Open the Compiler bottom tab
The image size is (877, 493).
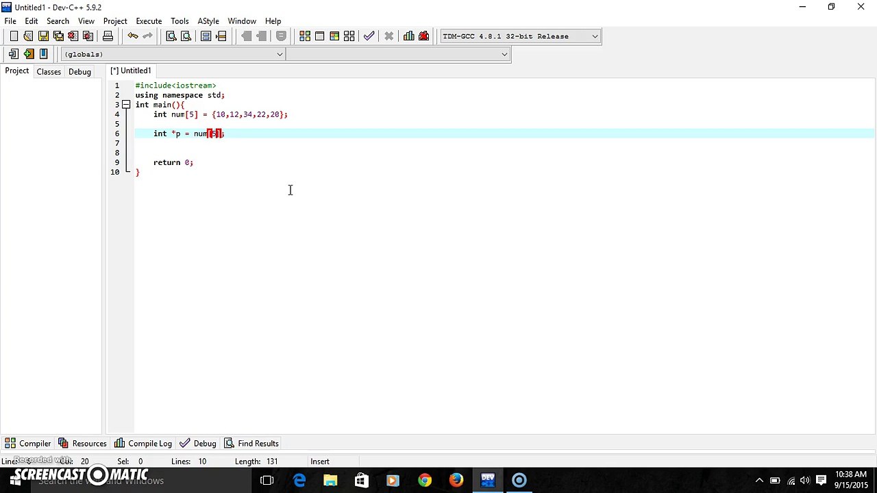point(28,444)
